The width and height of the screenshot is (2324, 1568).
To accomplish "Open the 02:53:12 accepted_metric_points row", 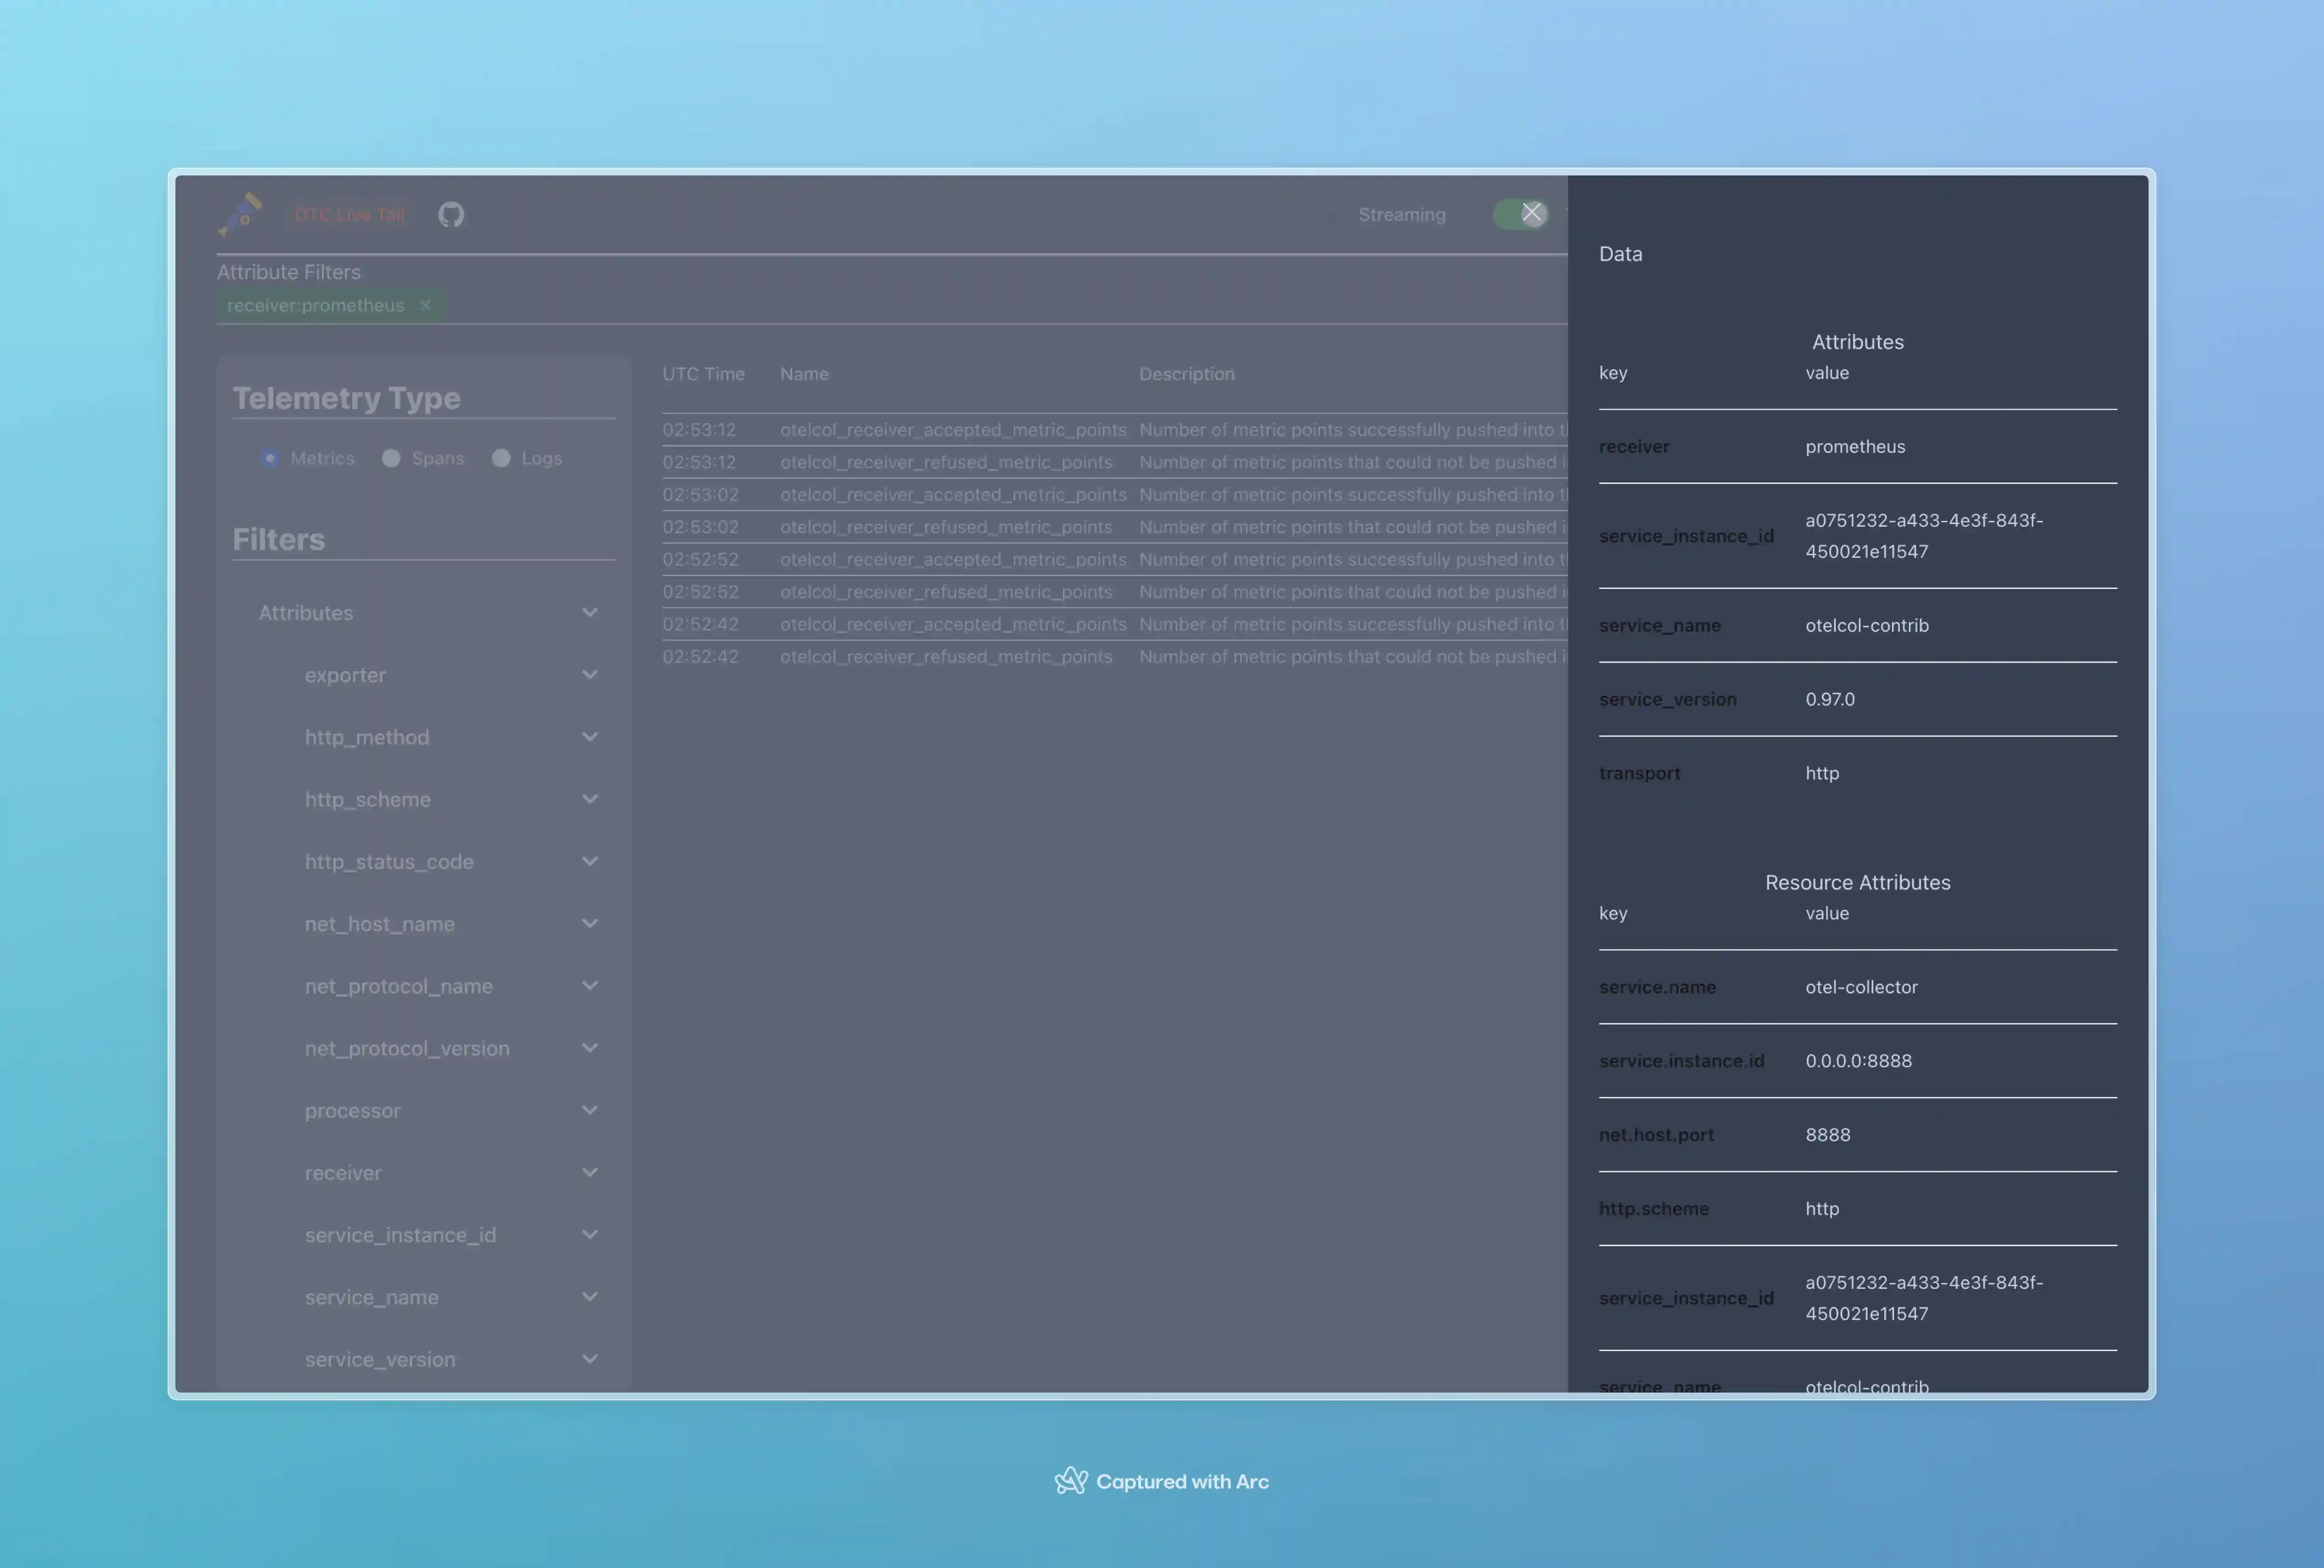I will pyautogui.click(x=953, y=430).
